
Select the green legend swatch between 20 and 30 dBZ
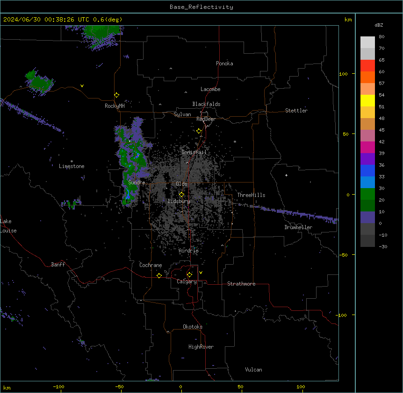click(x=367, y=194)
